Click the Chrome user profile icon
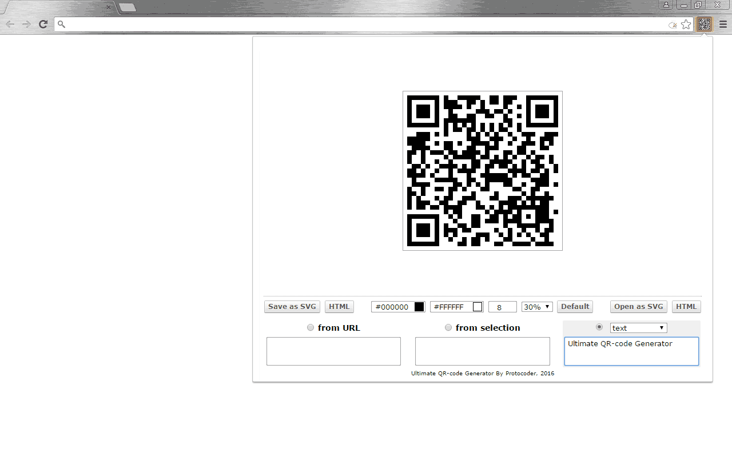This screenshot has height=457, width=732. [666, 5]
